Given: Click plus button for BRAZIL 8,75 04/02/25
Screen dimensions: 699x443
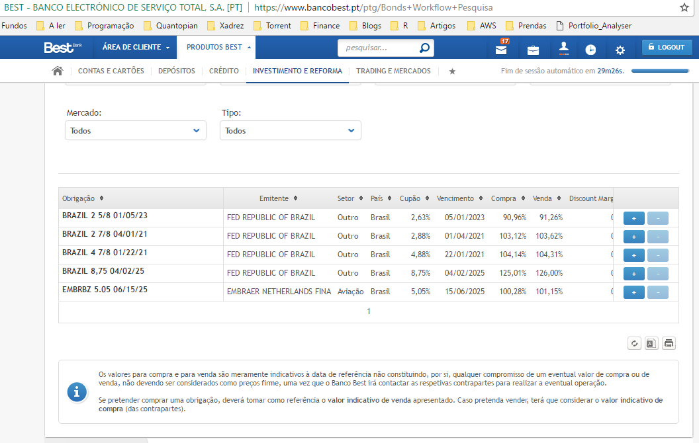Looking at the screenshot, I should [633, 274].
